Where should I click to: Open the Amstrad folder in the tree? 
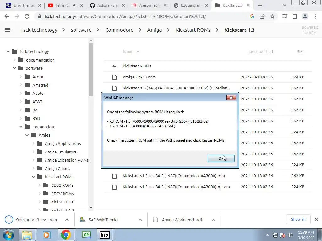click(40, 85)
